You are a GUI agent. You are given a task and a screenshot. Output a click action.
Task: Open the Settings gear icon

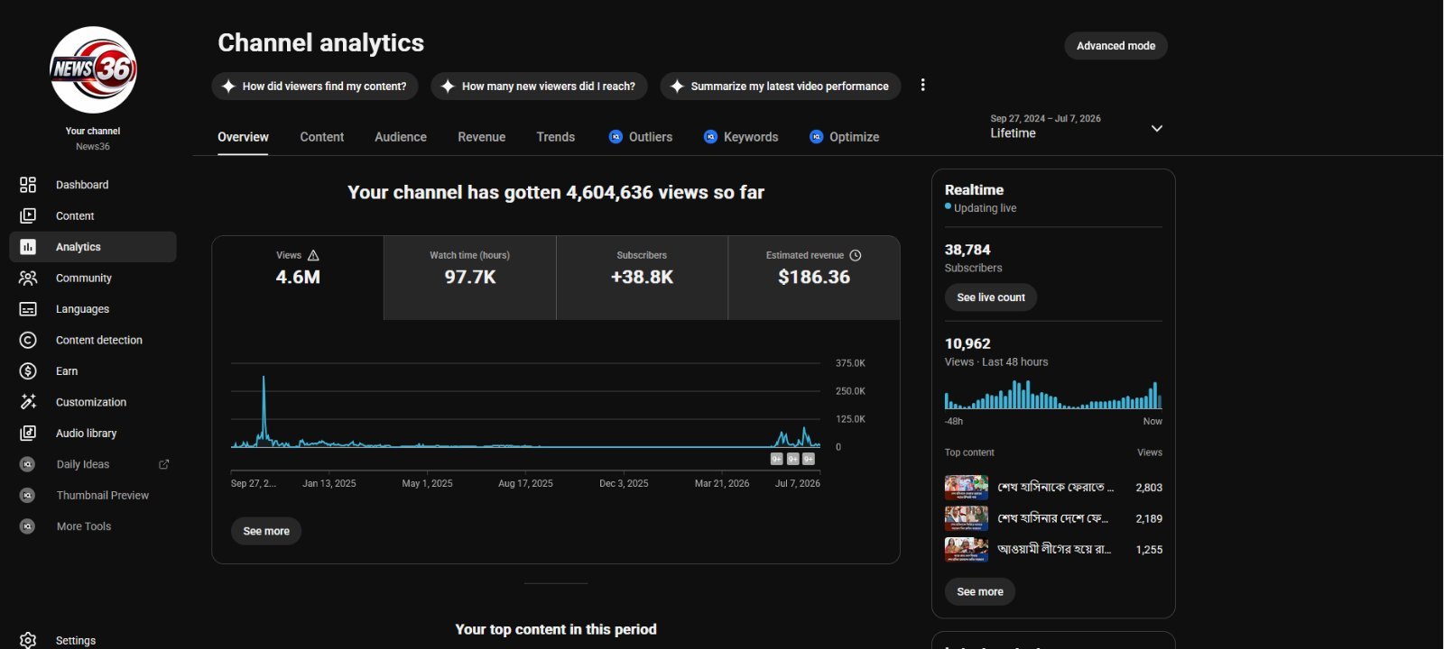coord(28,640)
